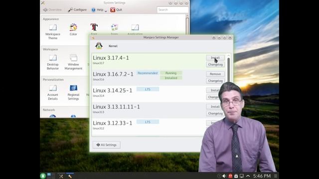Click the "Recommended" badge
The image size is (319, 179).
pyautogui.click(x=148, y=73)
